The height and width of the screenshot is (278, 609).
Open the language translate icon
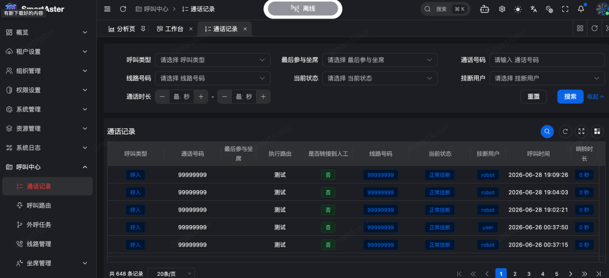click(x=533, y=9)
